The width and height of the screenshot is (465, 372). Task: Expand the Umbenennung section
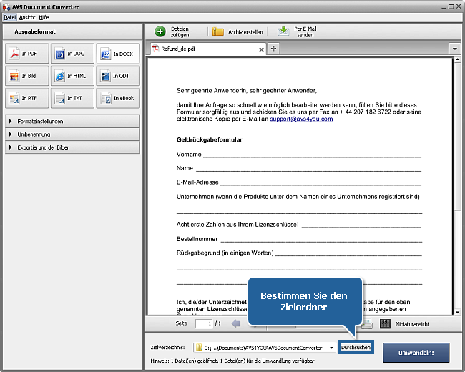(x=72, y=134)
